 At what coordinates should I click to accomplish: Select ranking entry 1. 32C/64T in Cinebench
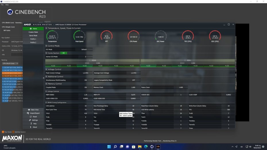[12, 68]
